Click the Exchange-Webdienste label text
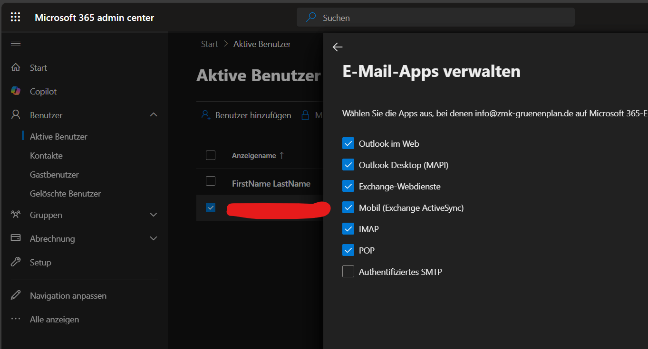The height and width of the screenshot is (349, 648). click(399, 186)
